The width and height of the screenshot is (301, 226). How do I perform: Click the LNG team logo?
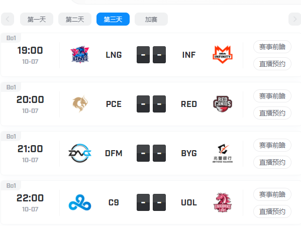(x=80, y=54)
